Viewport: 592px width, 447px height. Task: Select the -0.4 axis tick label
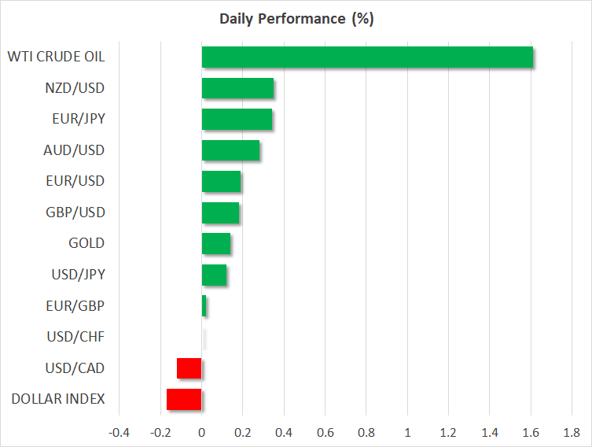point(118,433)
